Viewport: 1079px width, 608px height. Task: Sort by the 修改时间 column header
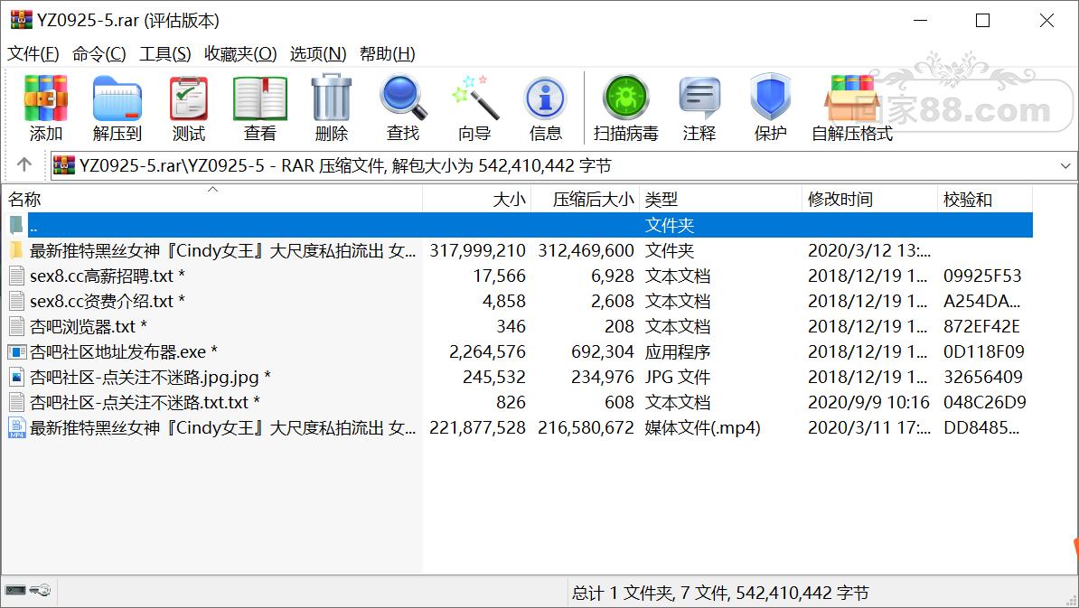point(870,199)
